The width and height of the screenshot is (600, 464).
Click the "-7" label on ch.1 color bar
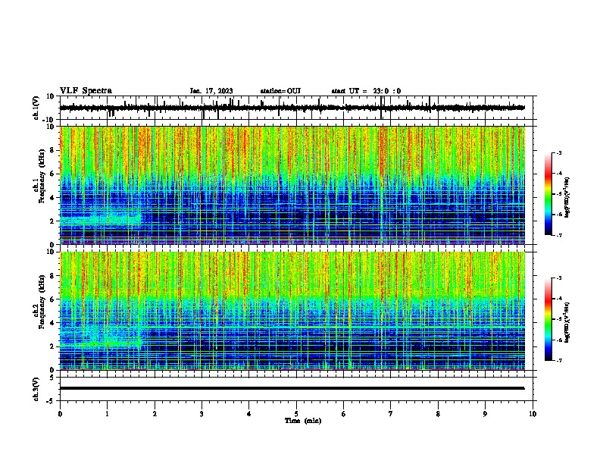559,235
